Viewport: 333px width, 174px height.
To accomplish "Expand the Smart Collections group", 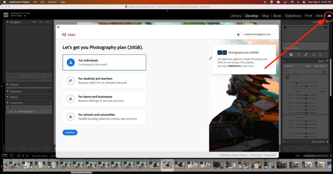I will [12, 112].
